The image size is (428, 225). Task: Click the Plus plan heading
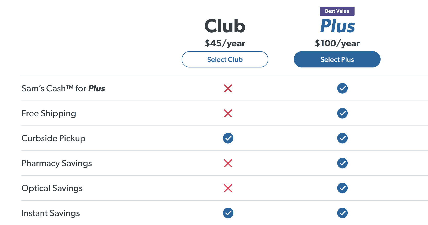(x=337, y=26)
